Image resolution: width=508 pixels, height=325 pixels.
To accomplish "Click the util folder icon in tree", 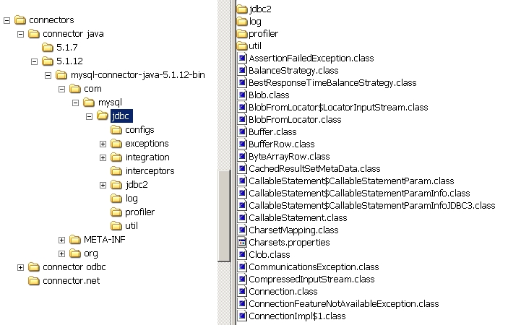I will point(116,225).
